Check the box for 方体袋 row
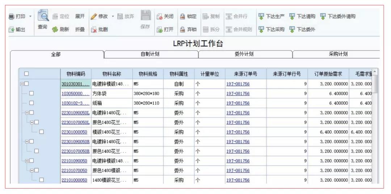 click(x=31, y=93)
